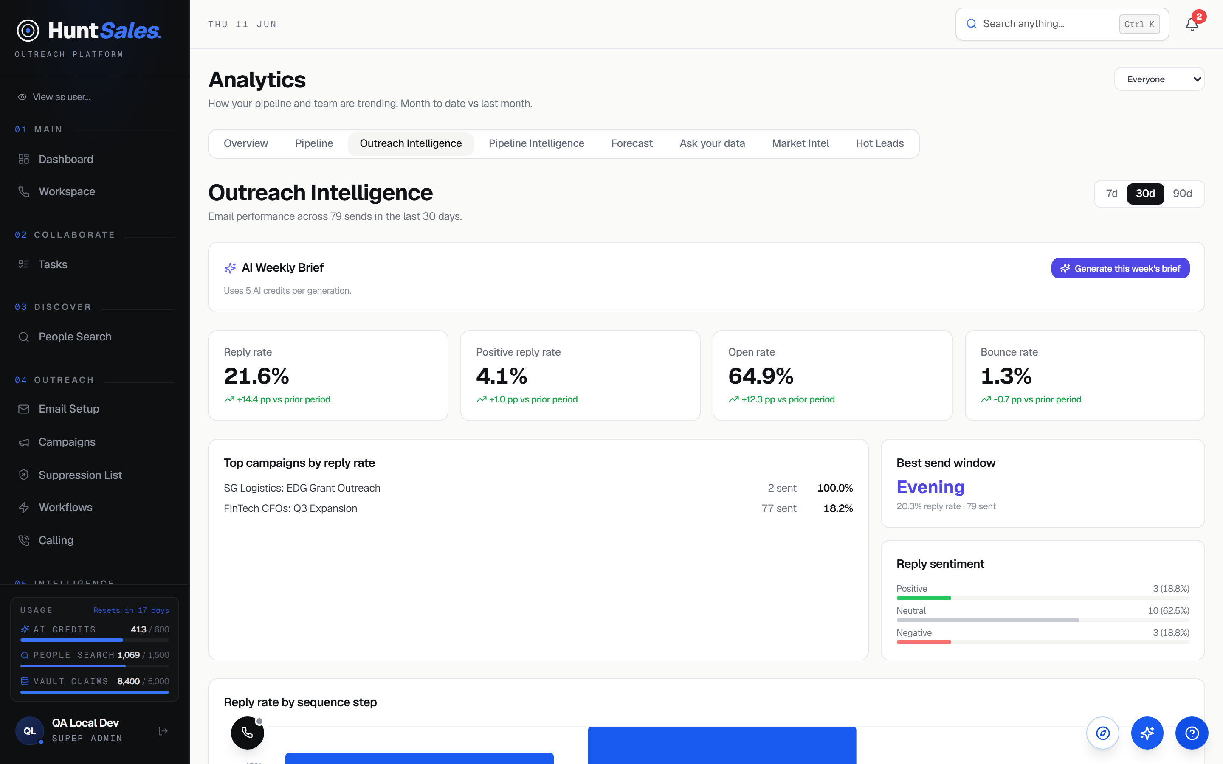The width and height of the screenshot is (1223, 764).
Task: Click View as user link
Action: 54,97
